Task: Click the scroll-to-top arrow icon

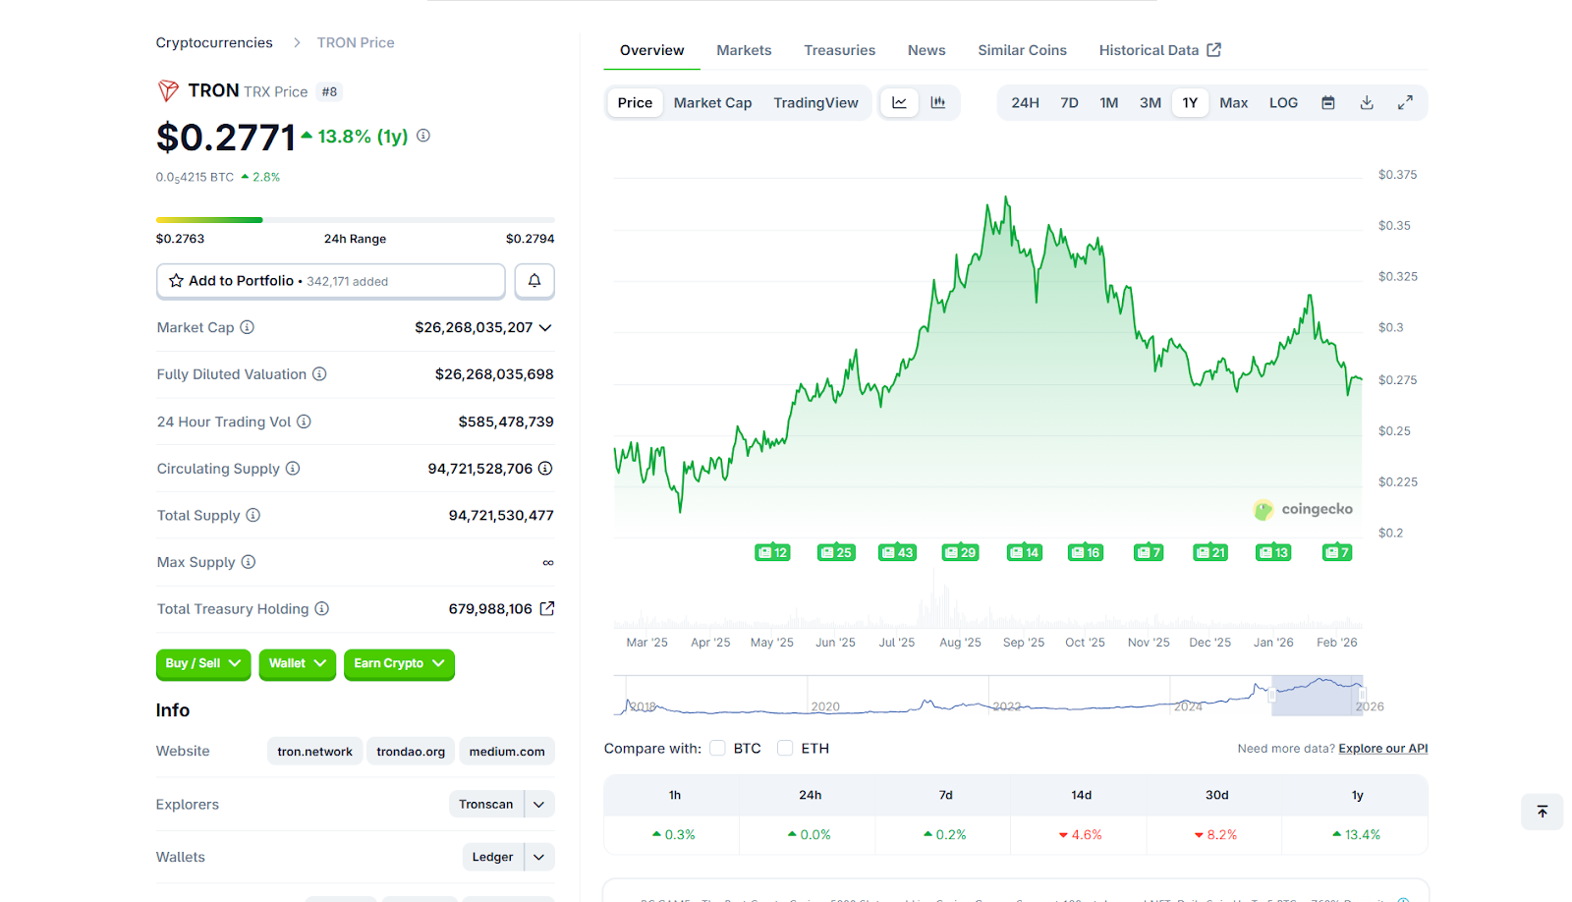Action: [x=1543, y=813]
